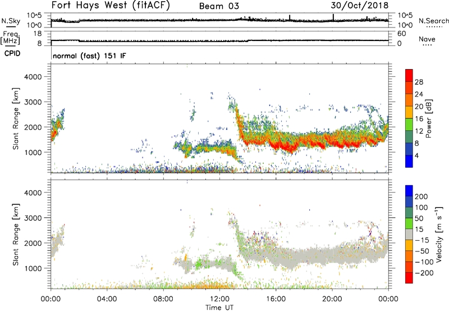Viewport: 449px width, 311px height.
Task: Click the '04:00' time axis label
Action: click(107, 299)
